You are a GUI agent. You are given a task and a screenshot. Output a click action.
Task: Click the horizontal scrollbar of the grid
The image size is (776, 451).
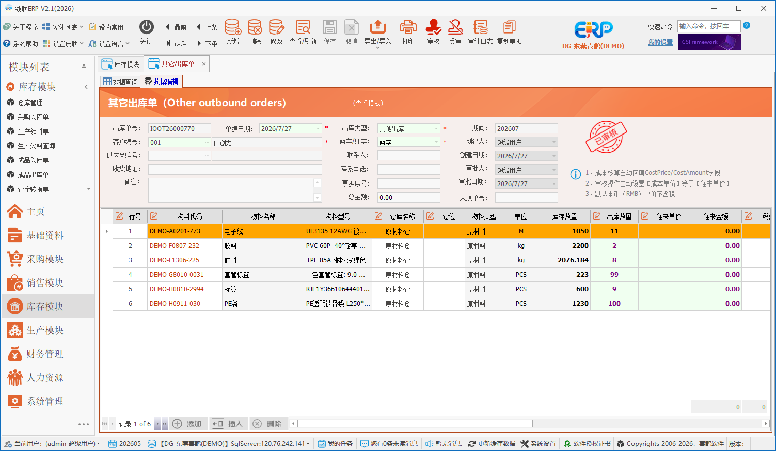click(415, 424)
